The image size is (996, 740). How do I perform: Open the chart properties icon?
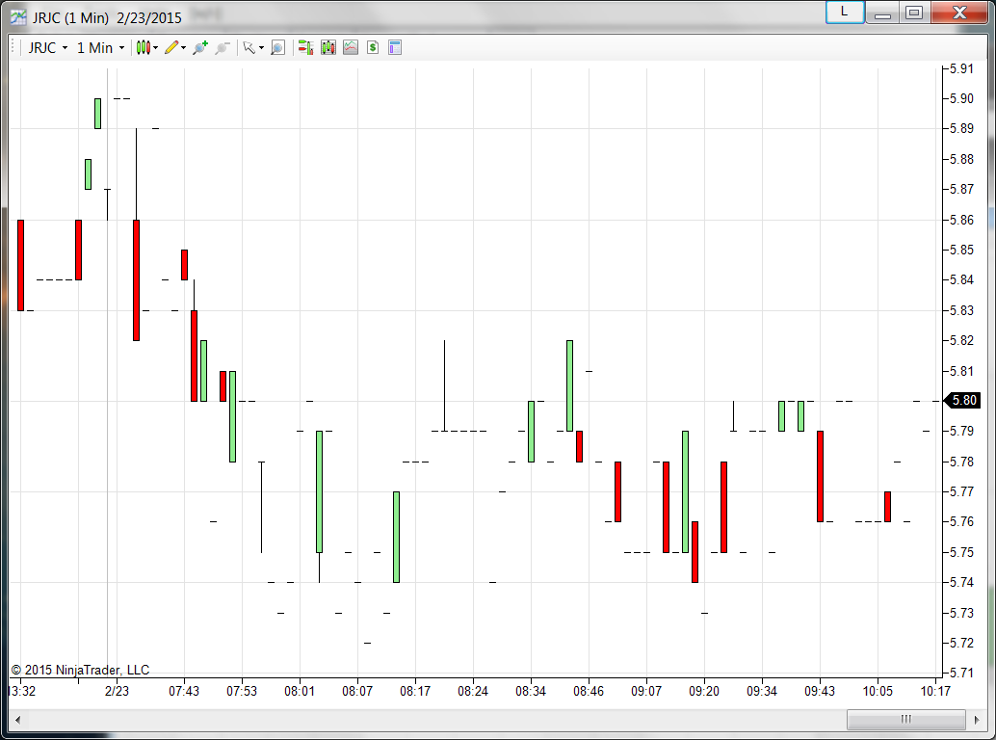(395, 47)
